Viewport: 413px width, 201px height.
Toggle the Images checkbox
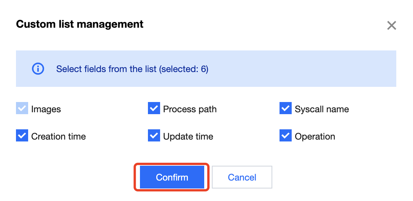pyautogui.click(x=22, y=109)
